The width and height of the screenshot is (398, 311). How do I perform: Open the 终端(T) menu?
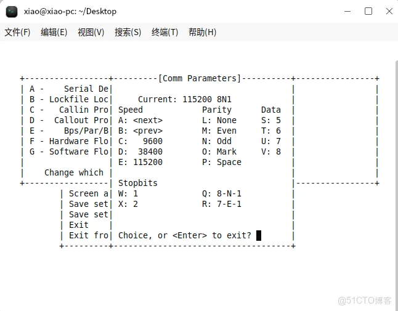click(x=165, y=32)
